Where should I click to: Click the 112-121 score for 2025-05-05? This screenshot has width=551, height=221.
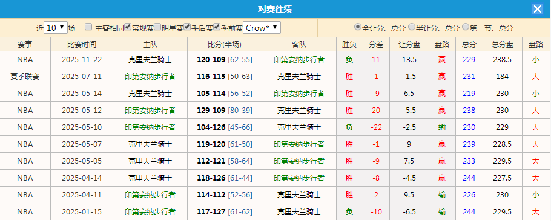tap(211, 161)
